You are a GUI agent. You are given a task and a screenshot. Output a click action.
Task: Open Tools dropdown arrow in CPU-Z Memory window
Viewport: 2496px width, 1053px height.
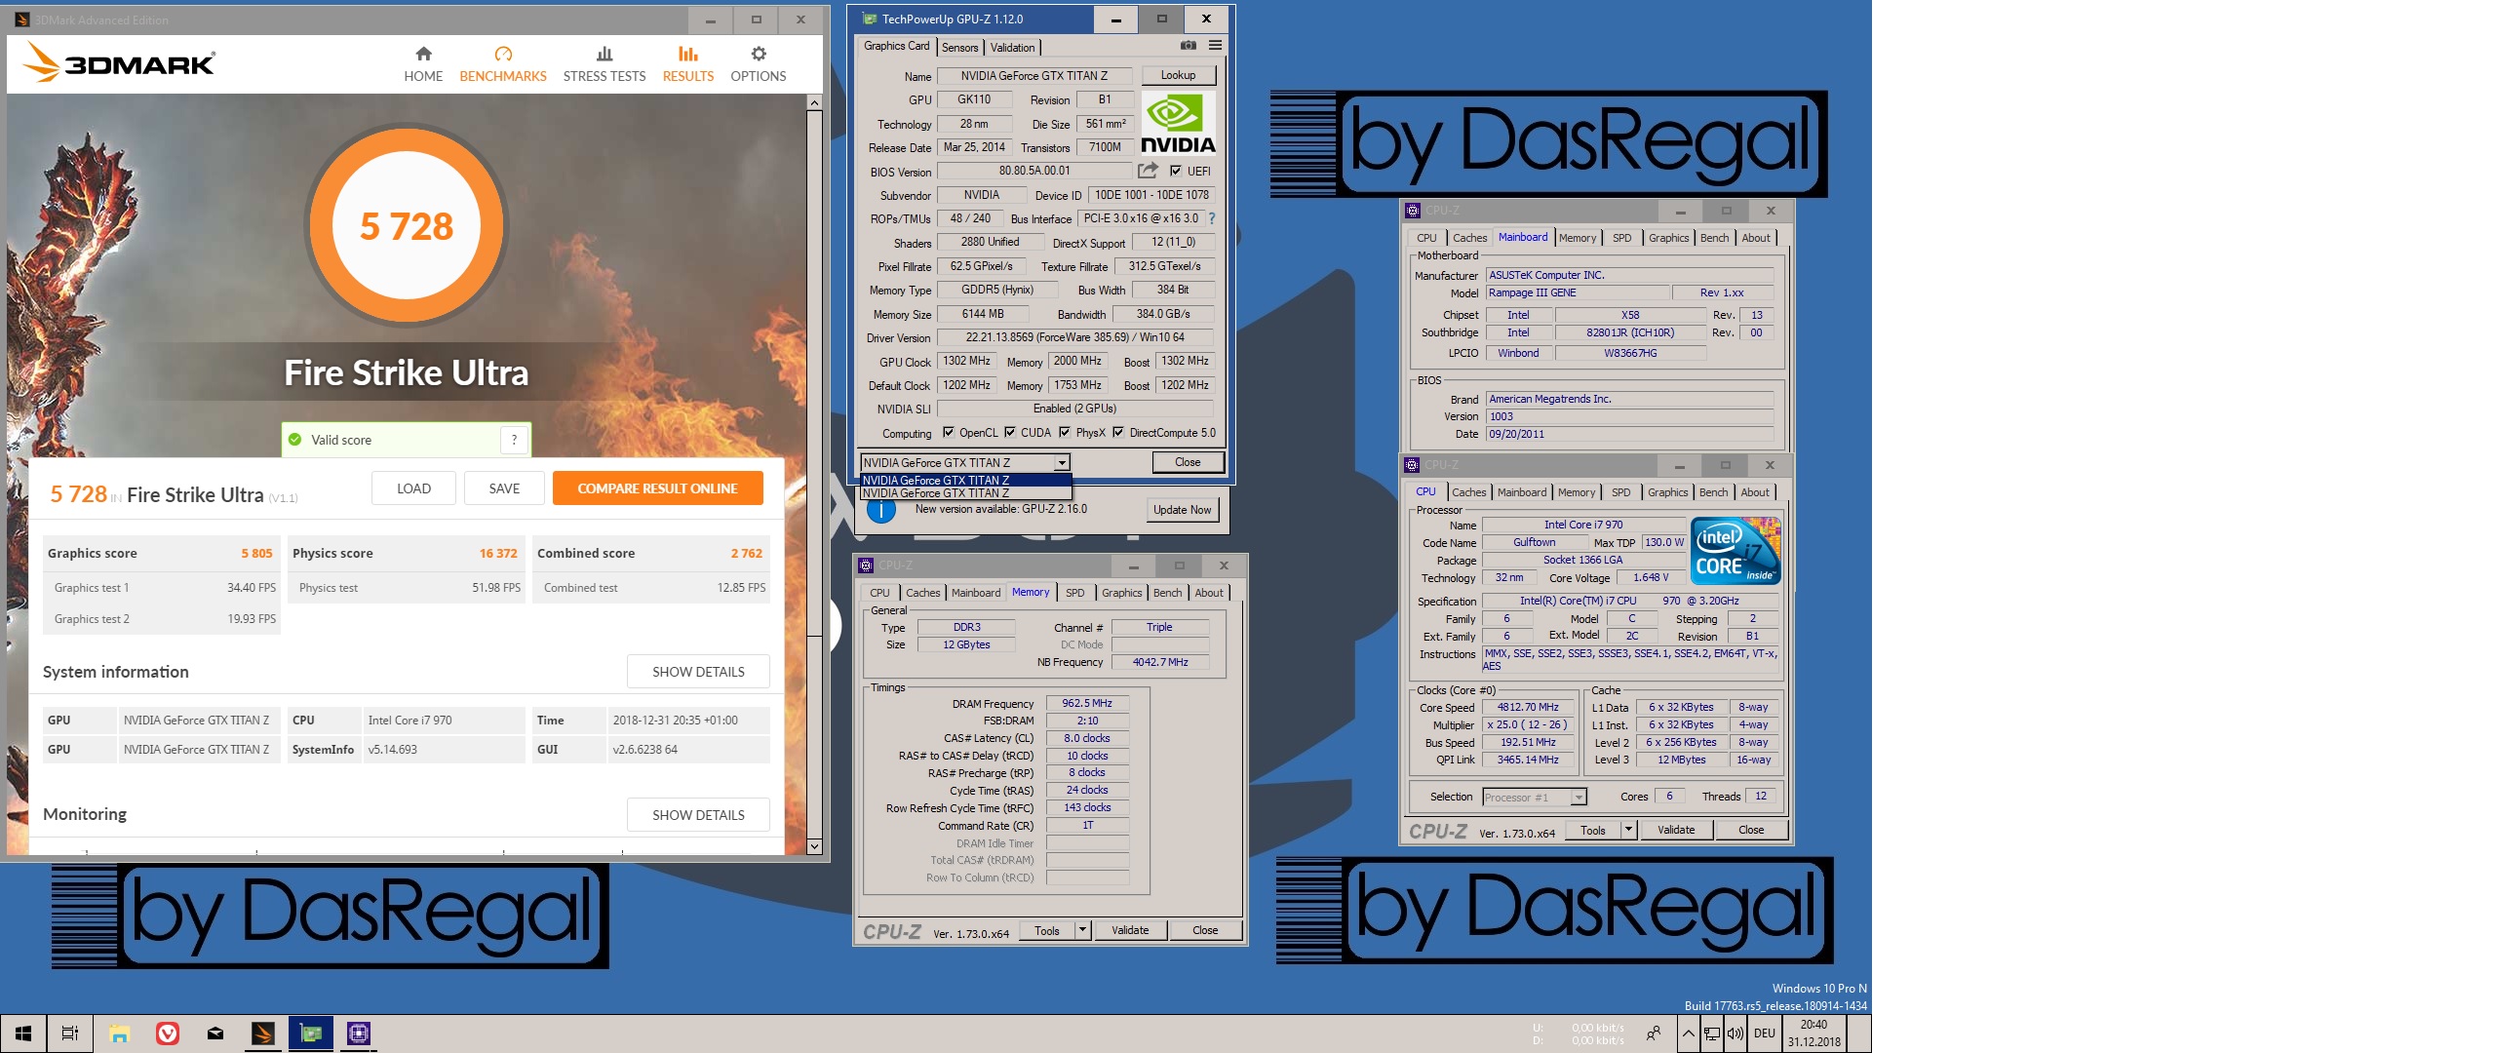coord(1082,930)
